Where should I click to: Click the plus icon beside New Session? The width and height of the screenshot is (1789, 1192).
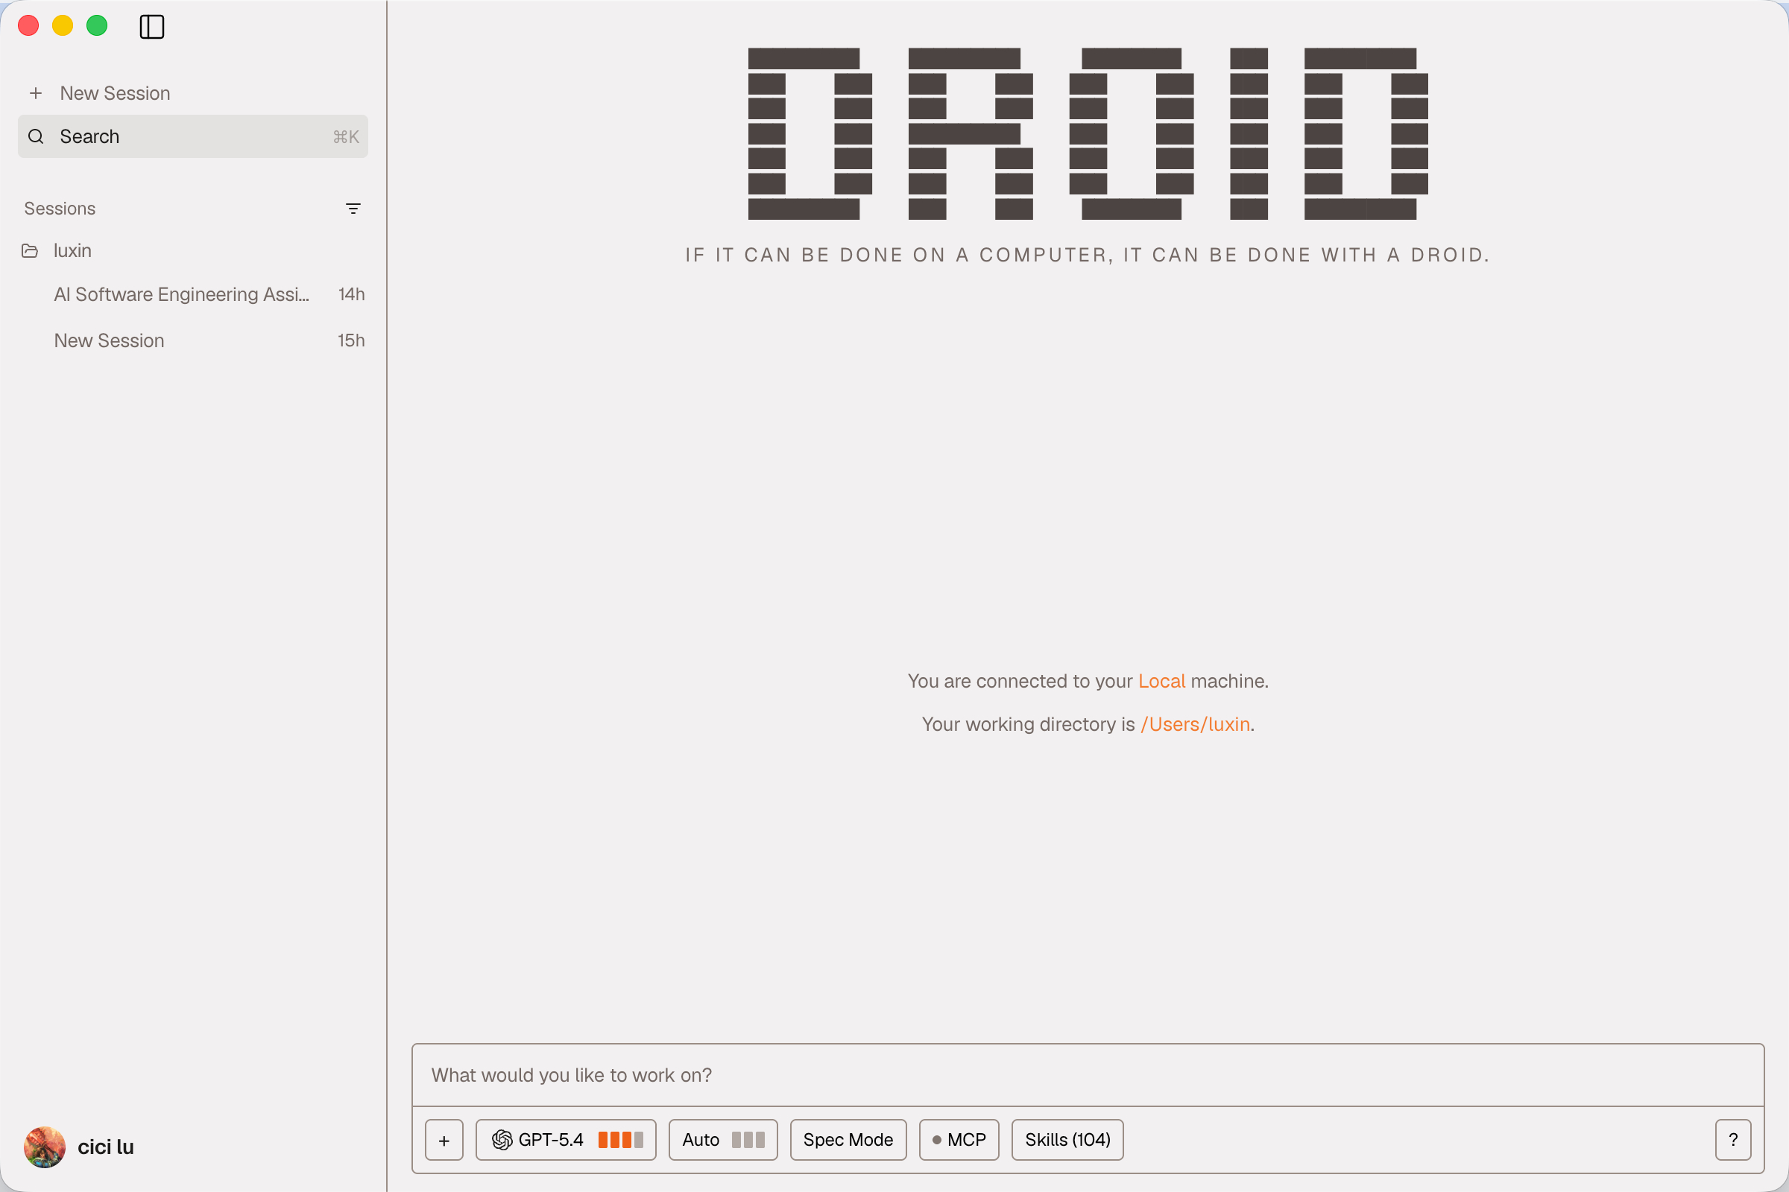(x=36, y=94)
